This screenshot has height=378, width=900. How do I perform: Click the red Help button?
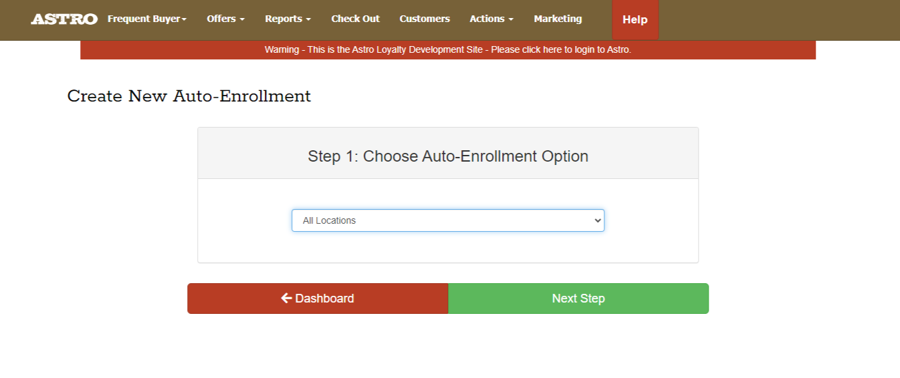pos(635,20)
